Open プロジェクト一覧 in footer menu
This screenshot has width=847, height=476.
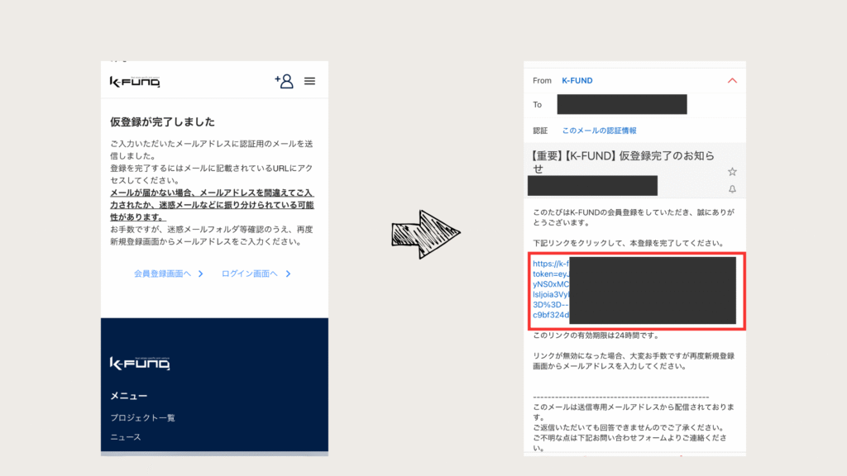click(143, 417)
